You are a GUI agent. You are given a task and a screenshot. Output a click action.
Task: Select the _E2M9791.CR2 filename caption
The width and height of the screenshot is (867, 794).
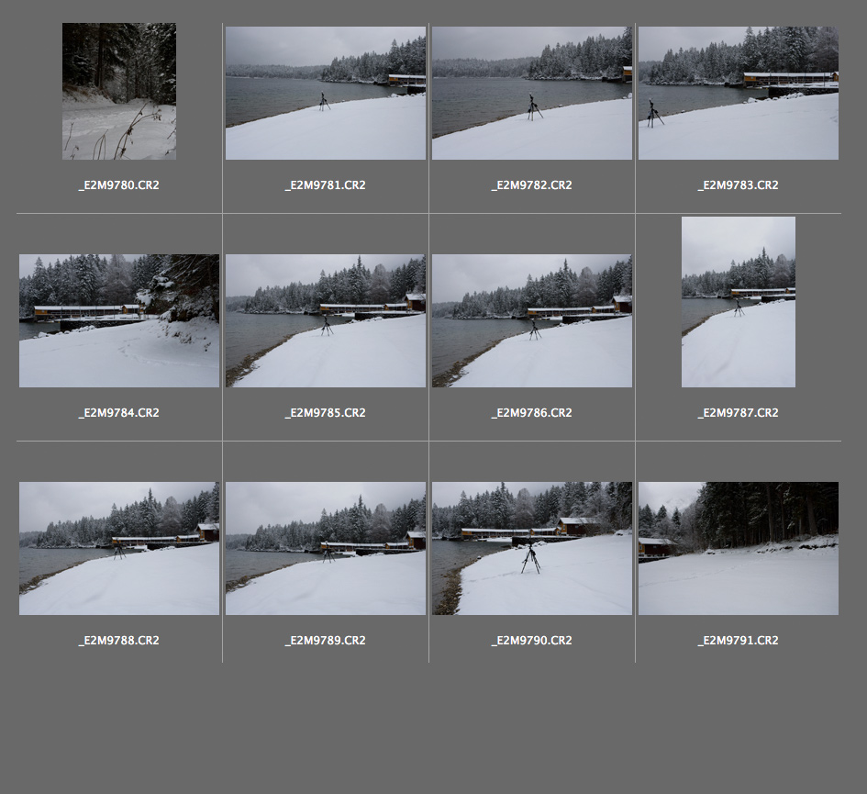point(738,641)
